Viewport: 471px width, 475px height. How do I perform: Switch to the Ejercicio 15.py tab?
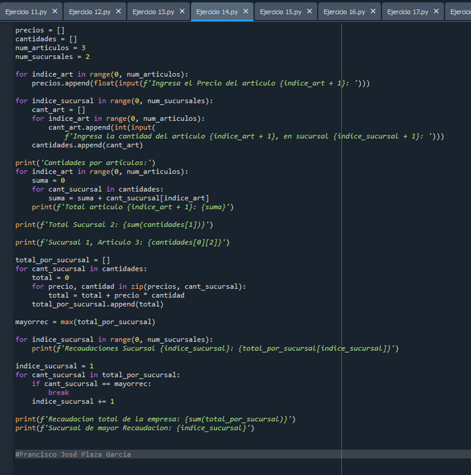pyautogui.click(x=280, y=12)
